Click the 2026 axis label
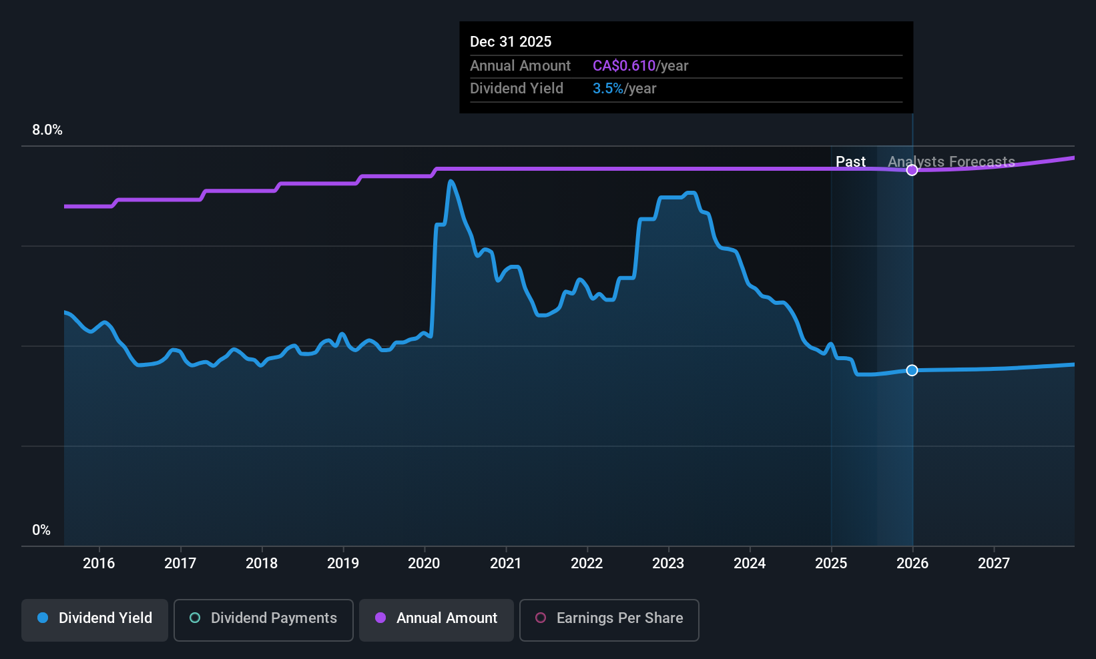 pyautogui.click(x=912, y=563)
